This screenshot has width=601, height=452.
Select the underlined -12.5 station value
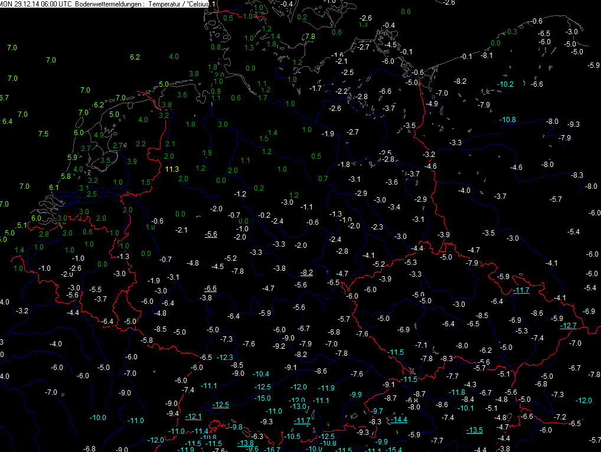click(x=221, y=404)
